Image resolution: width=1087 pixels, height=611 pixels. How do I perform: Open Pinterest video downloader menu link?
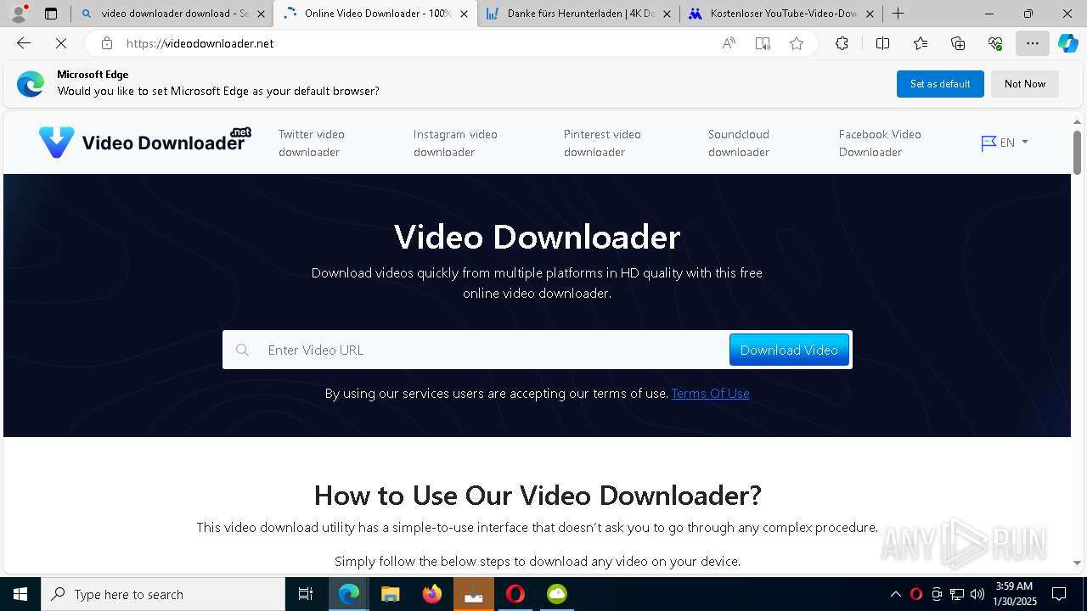coord(602,143)
